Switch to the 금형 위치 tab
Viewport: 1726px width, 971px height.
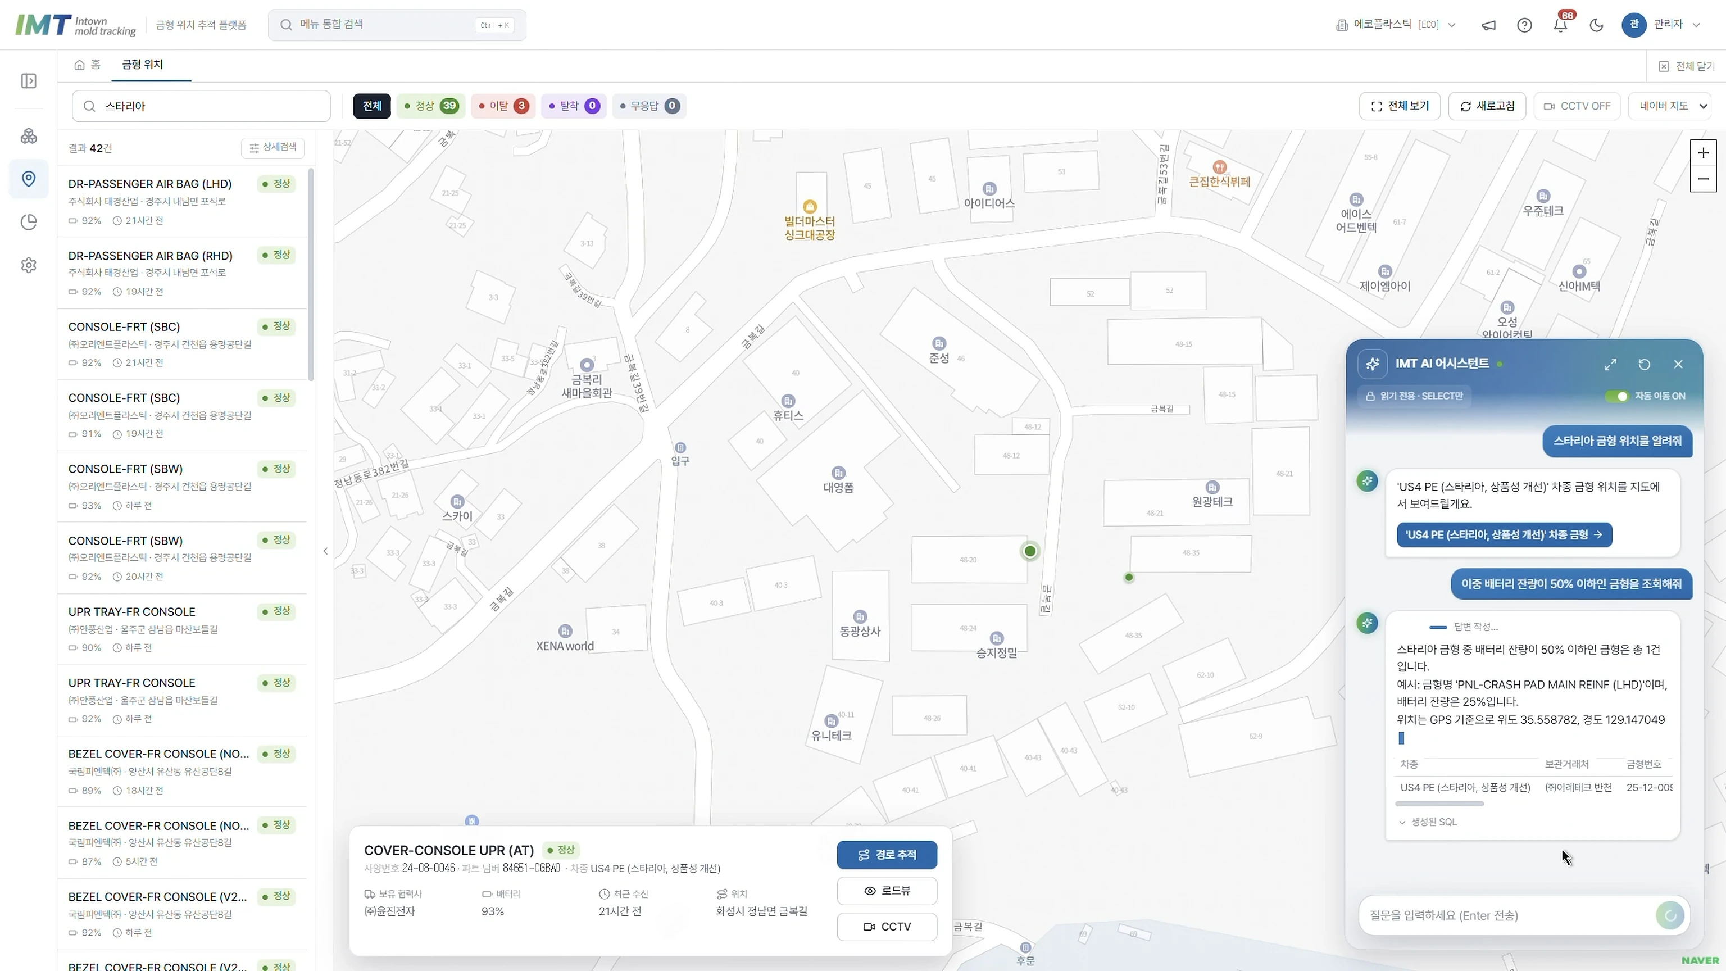tap(142, 65)
